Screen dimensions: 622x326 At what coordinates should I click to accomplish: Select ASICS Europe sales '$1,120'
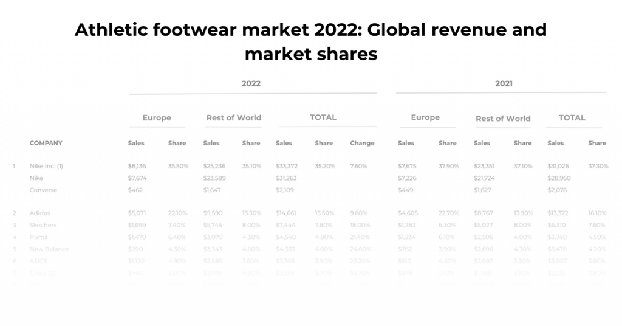tap(137, 260)
